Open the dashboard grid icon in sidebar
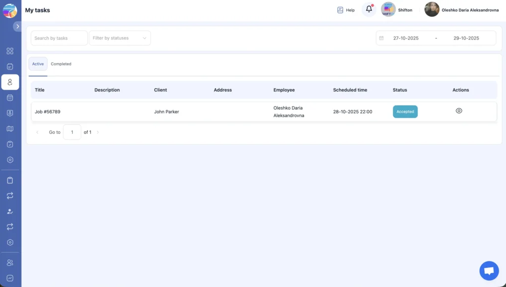506x287 pixels. tap(10, 51)
